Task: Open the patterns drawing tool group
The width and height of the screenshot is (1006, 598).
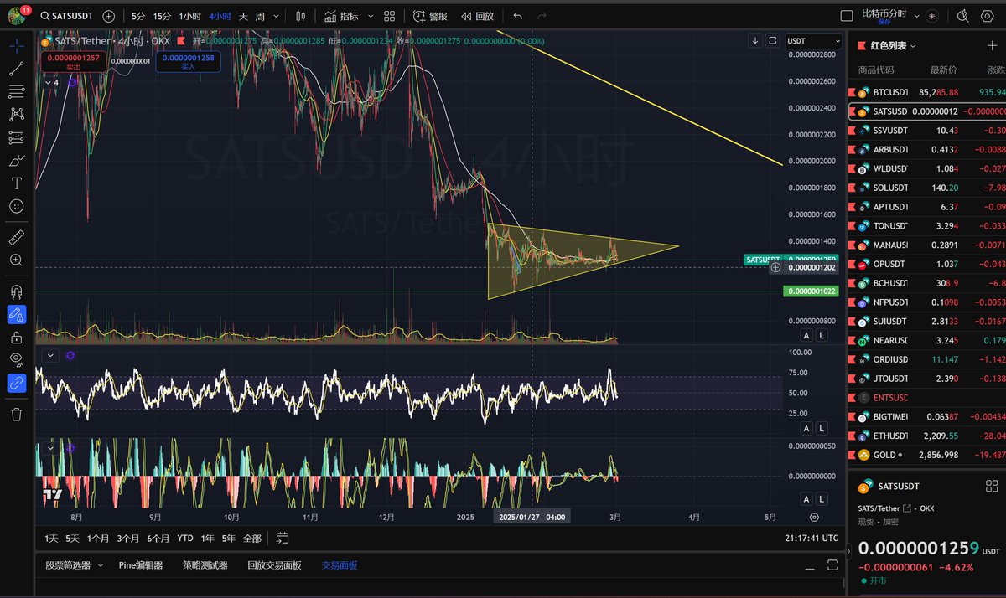Action: coord(16,114)
